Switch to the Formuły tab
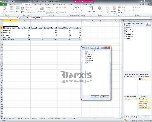 47,4
